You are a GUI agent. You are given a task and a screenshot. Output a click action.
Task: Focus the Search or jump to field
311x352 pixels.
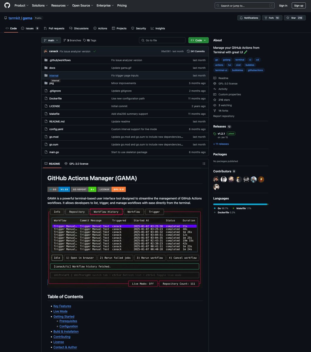click(x=245, y=5)
